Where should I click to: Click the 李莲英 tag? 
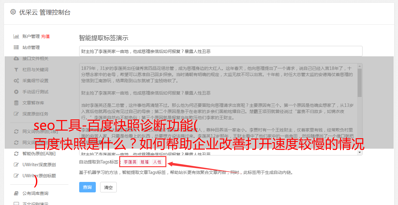click(x=130, y=162)
